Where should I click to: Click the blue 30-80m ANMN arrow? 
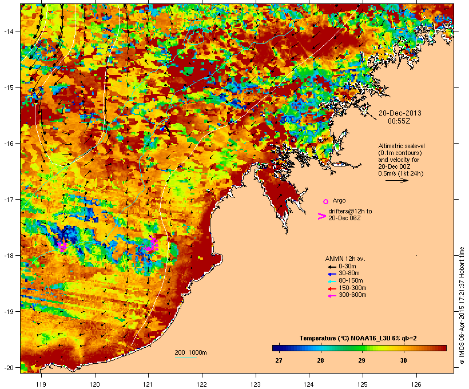(x=331, y=273)
